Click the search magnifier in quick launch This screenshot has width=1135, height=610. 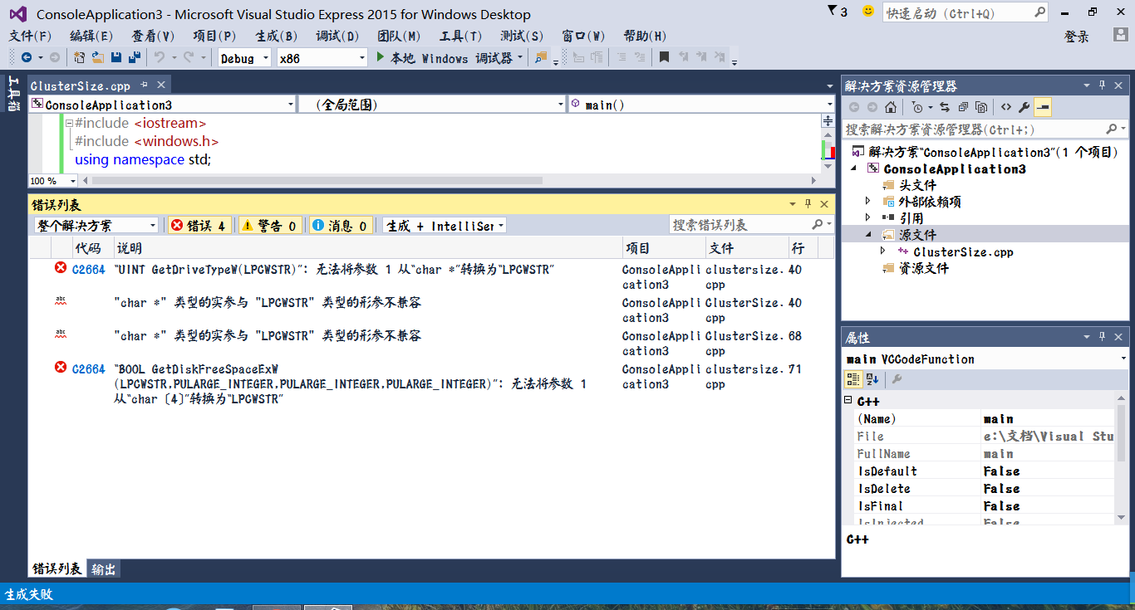point(1039,12)
